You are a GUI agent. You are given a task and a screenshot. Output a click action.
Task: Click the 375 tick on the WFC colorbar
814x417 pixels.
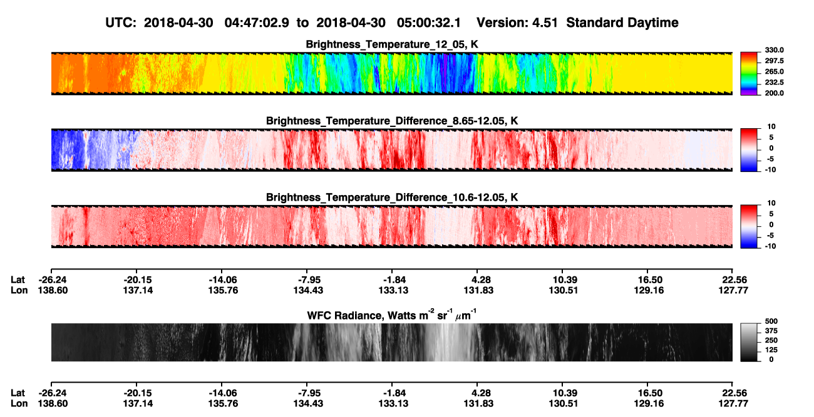point(772,331)
